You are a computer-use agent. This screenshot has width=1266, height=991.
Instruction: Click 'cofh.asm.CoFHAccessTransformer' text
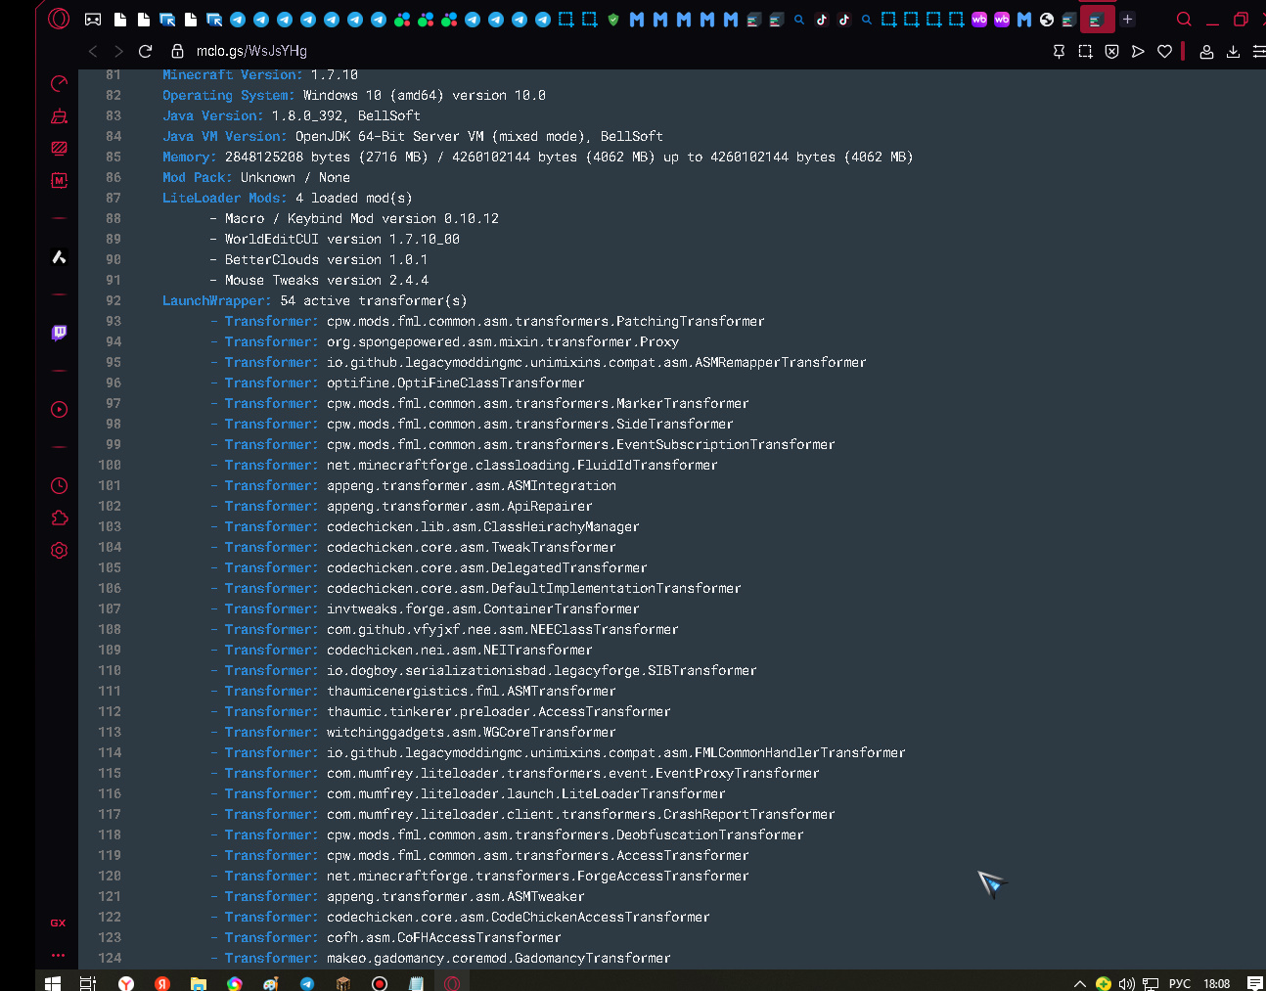coord(444,938)
